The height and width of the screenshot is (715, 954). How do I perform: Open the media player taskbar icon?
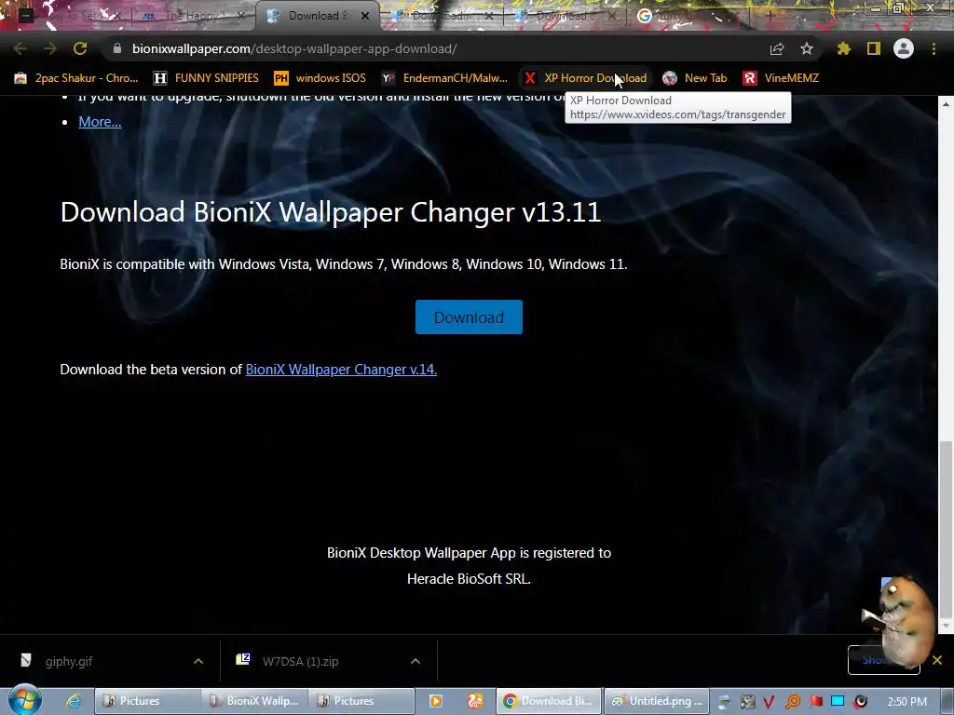point(436,701)
